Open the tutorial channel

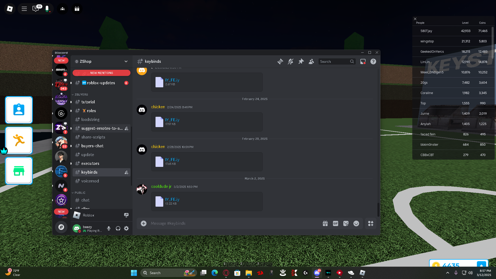click(102, 102)
